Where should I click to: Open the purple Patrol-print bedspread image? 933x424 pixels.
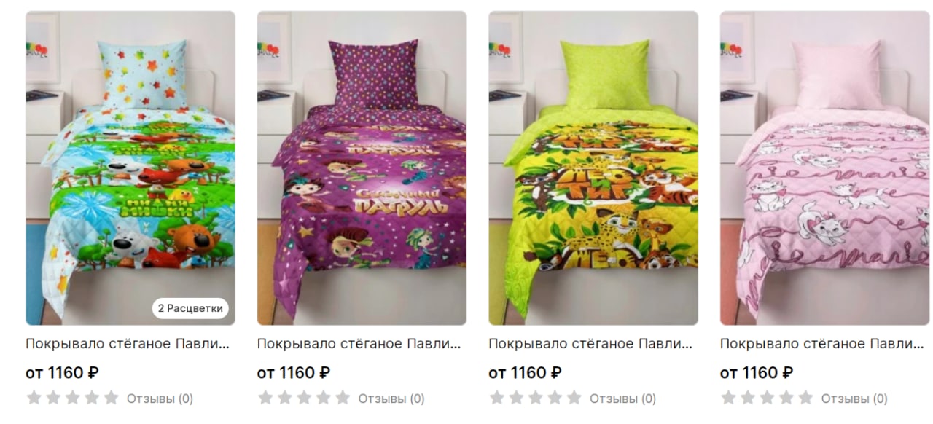tap(362, 168)
